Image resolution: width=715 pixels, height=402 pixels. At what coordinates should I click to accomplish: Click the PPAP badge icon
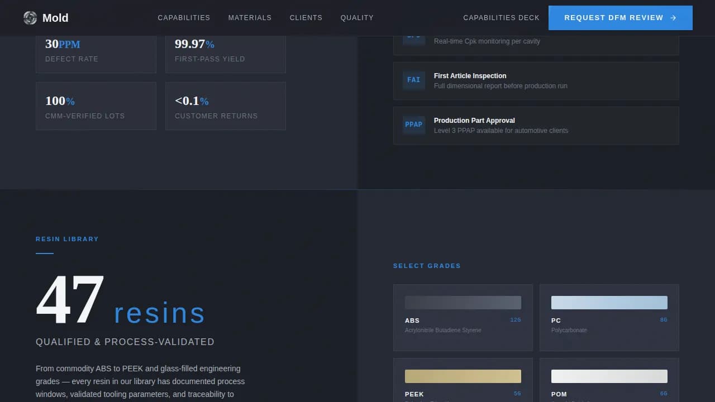413,125
